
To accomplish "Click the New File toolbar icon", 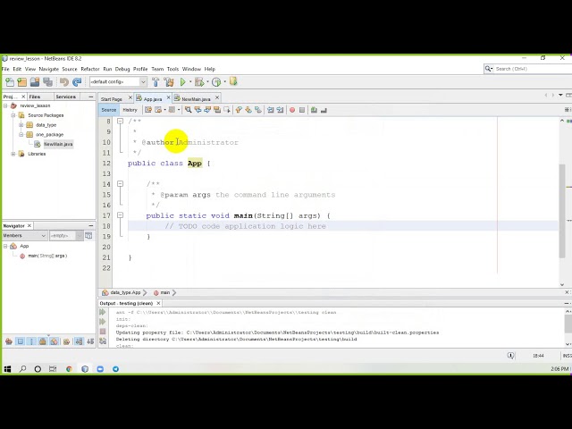I will click(10, 82).
